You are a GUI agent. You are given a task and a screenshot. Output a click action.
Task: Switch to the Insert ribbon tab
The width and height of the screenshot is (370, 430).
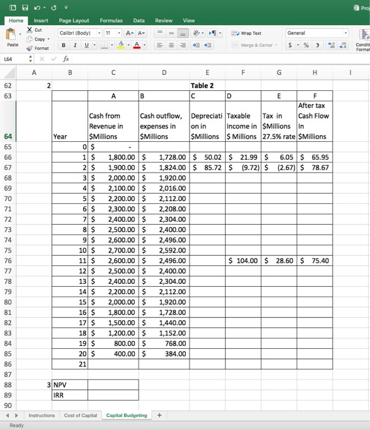pyautogui.click(x=41, y=20)
